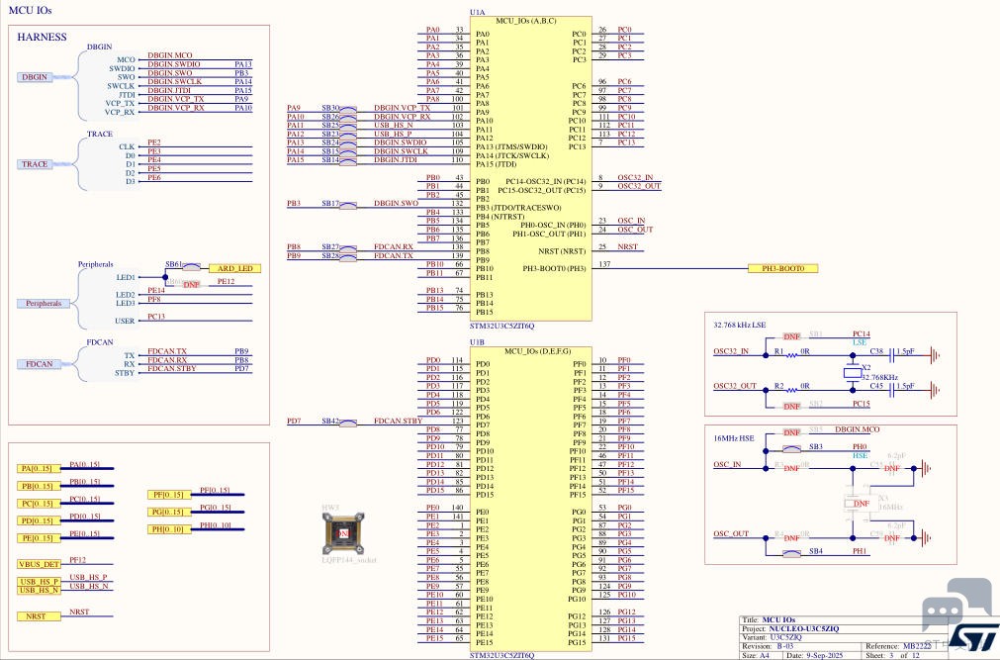This screenshot has height=660, width=1000.
Task: Select Project 'NUCLEO-U3C5ZIQ' in title block
Action: [803, 628]
